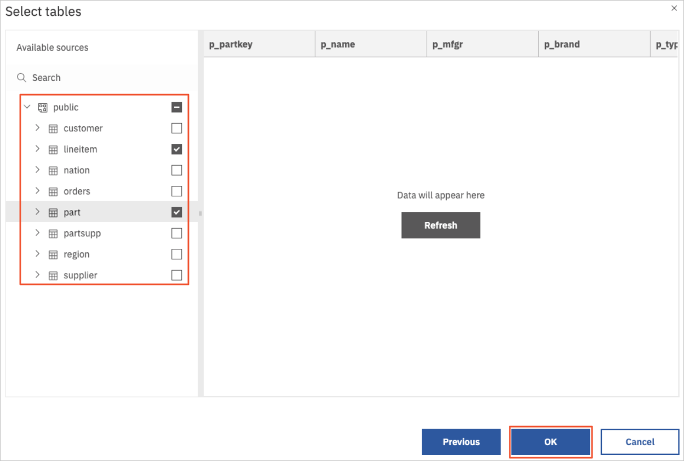Screen dimensions: 684x461
Task: Click the table icon beside partsupp
Action: [x=53, y=233]
